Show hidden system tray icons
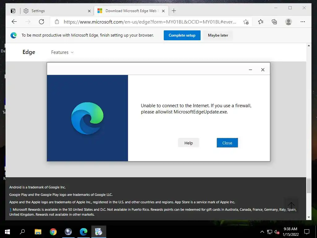The width and height of the screenshot is (317, 238). point(262,232)
